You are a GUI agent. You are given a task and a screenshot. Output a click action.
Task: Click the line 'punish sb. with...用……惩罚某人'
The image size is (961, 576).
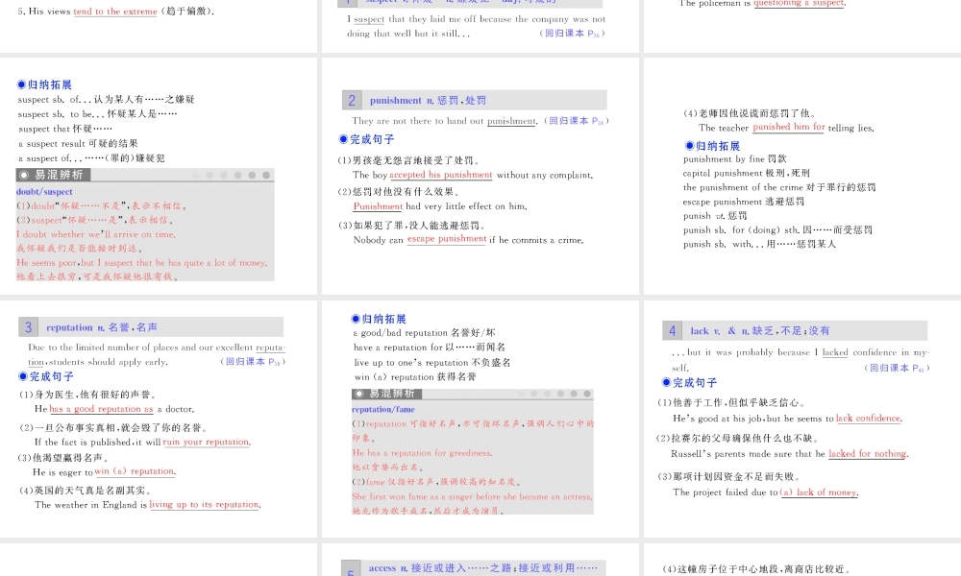[759, 244]
